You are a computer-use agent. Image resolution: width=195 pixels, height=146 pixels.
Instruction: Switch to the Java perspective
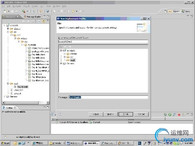[186, 11]
